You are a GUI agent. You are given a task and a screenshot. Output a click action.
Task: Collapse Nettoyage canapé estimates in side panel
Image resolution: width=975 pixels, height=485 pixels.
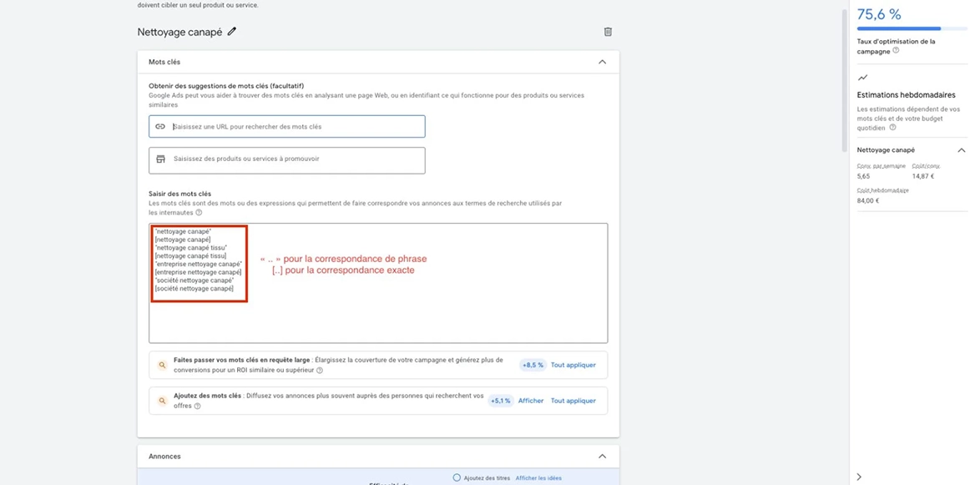tap(962, 150)
